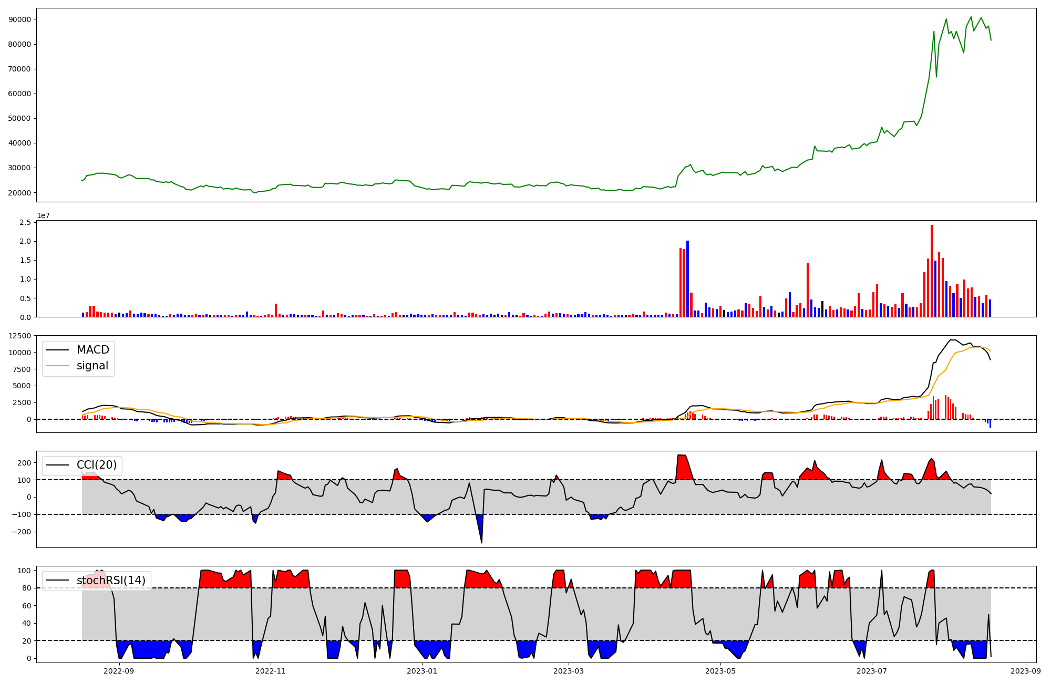1051x683 pixels.
Task: Click the 2023-01 x-axis date label
Action: [x=422, y=670]
